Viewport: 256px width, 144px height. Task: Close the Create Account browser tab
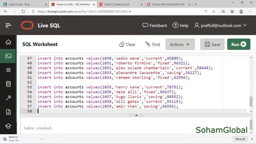pos(142,4)
